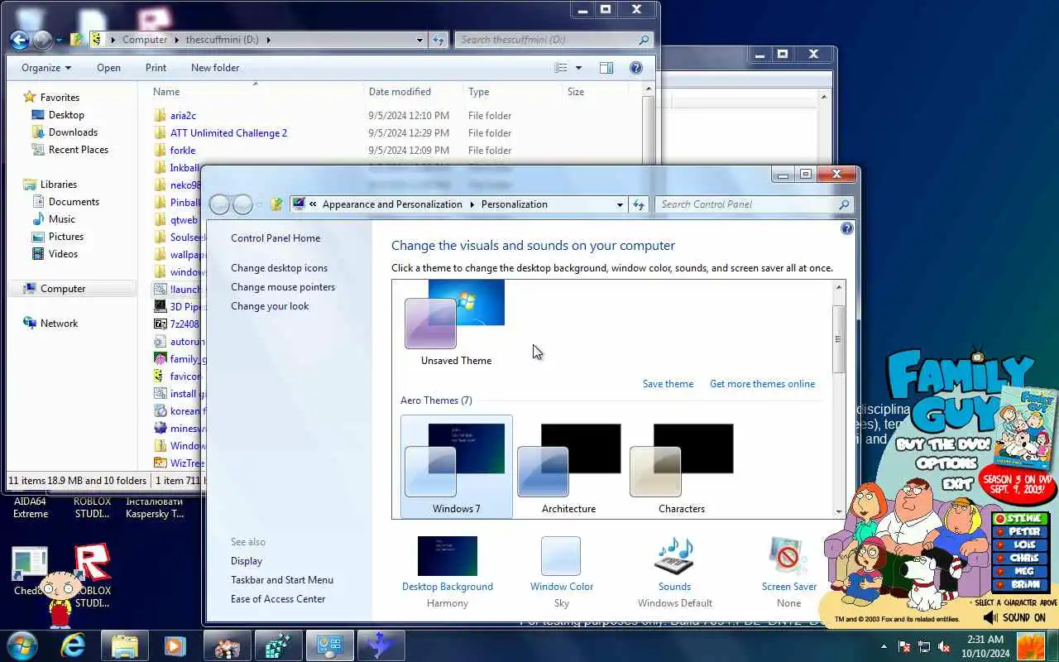The width and height of the screenshot is (1059, 662).
Task: Select Peter in the Family Guy widget
Action: 1020,533
